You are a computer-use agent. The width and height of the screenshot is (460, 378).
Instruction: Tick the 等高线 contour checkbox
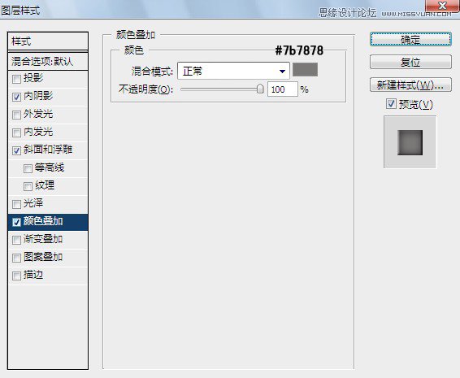[28, 168]
